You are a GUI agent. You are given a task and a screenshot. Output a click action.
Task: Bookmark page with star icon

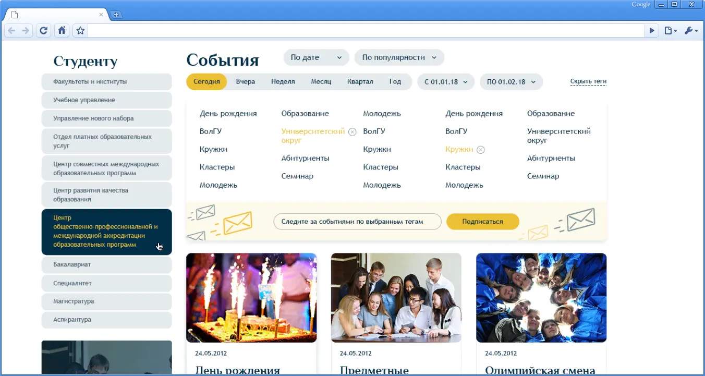(x=80, y=31)
